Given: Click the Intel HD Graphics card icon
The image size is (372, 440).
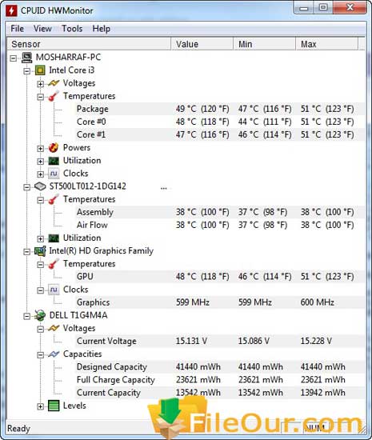Looking at the screenshot, I should (40, 251).
